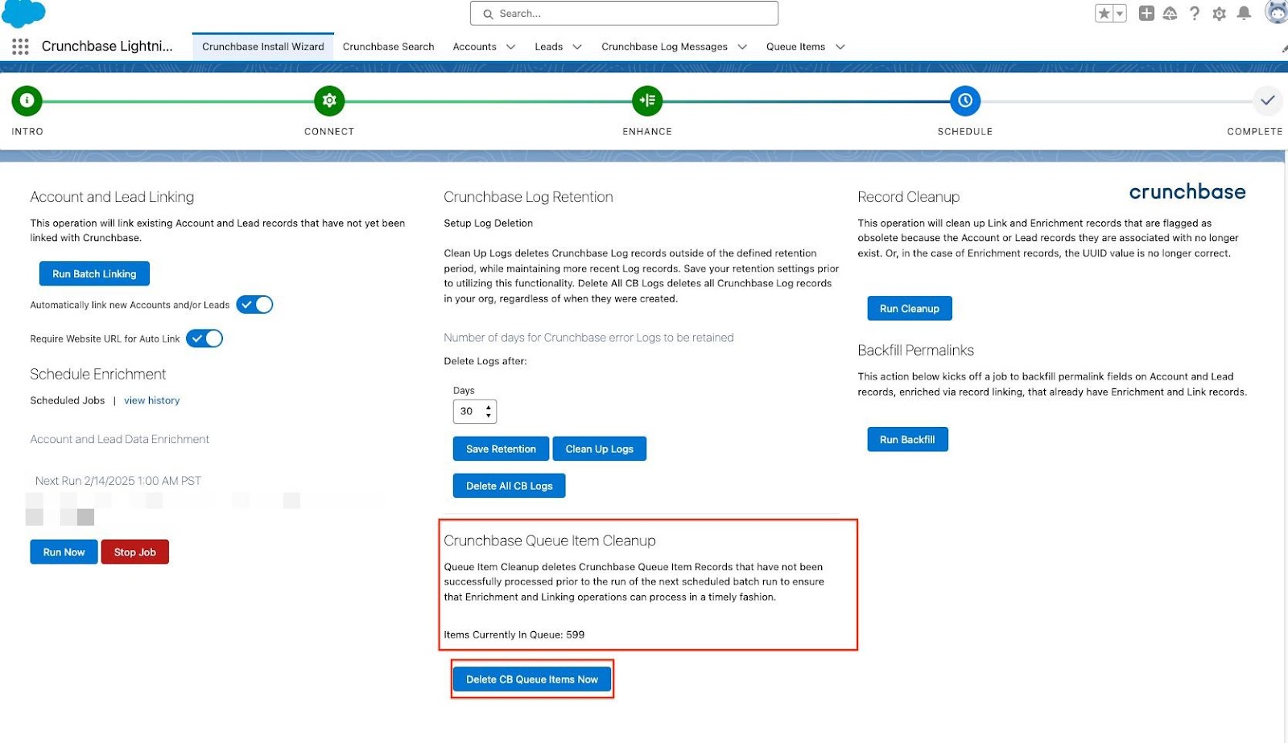
Task: Toggle Require Website URL for Auto Link
Action: (x=204, y=339)
